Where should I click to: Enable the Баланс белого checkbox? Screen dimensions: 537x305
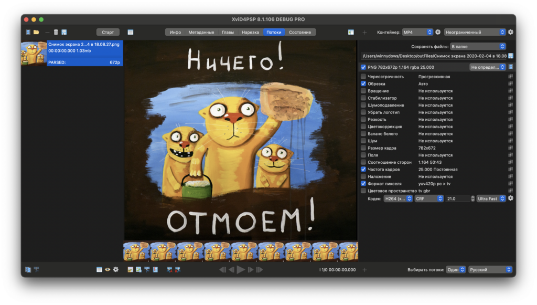(x=363, y=134)
